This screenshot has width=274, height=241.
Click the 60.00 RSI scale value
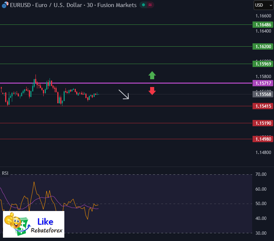click(x=261, y=189)
